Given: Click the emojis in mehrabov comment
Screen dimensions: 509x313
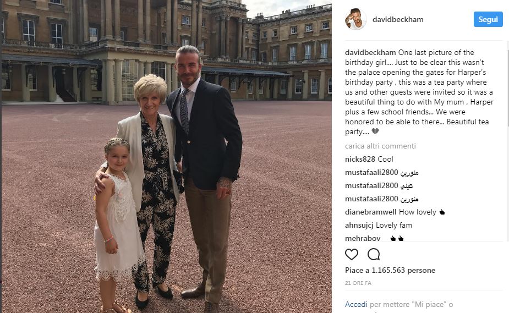Looking at the screenshot, I should tap(397, 239).
